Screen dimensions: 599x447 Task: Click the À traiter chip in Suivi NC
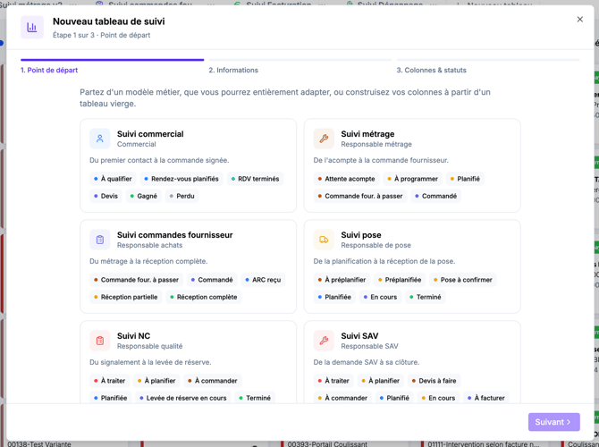pos(109,381)
